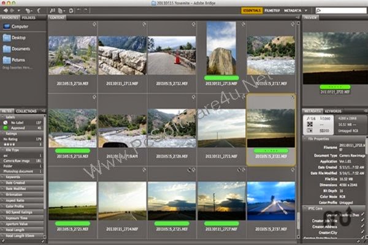The height and width of the screenshot is (245, 368).
Task: Select the Metadata panel tab
Action: point(313,111)
